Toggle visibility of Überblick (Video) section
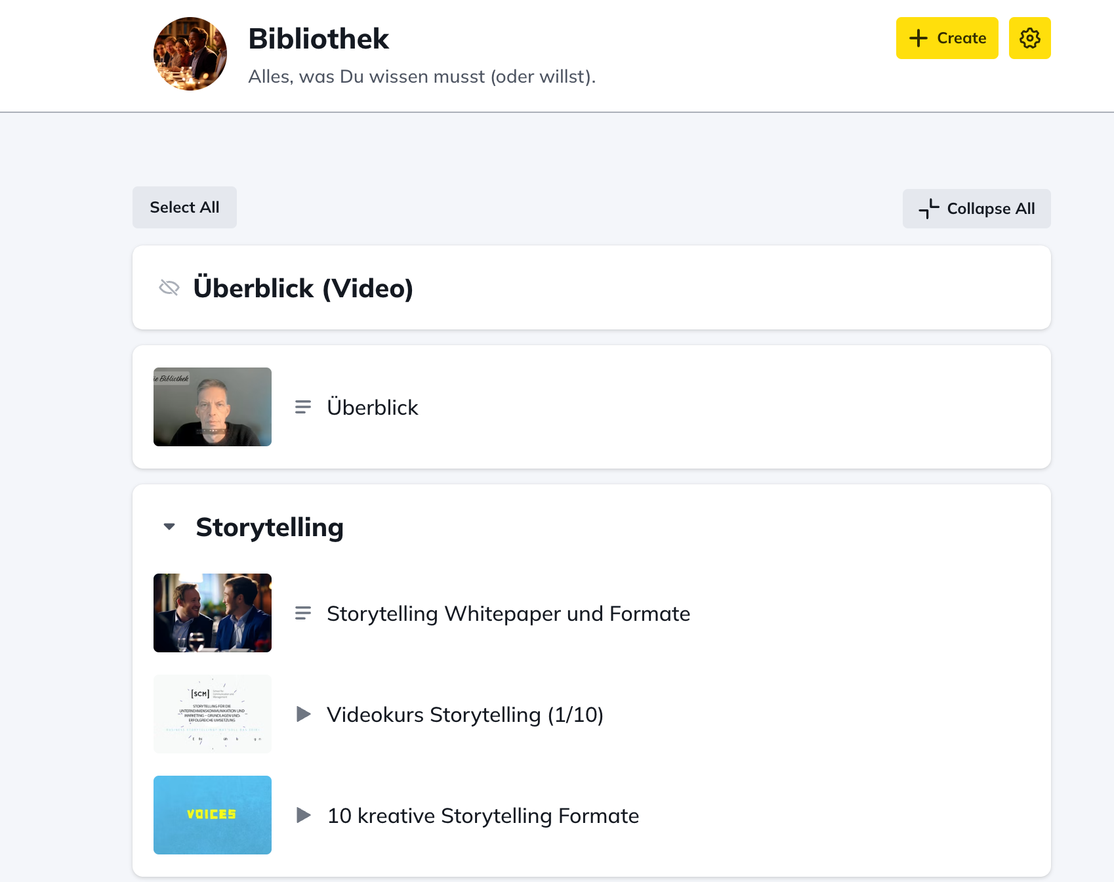The image size is (1114, 882). click(x=169, y=287)
